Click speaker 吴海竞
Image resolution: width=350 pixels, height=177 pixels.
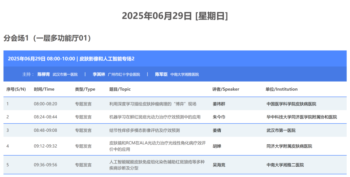219,165
